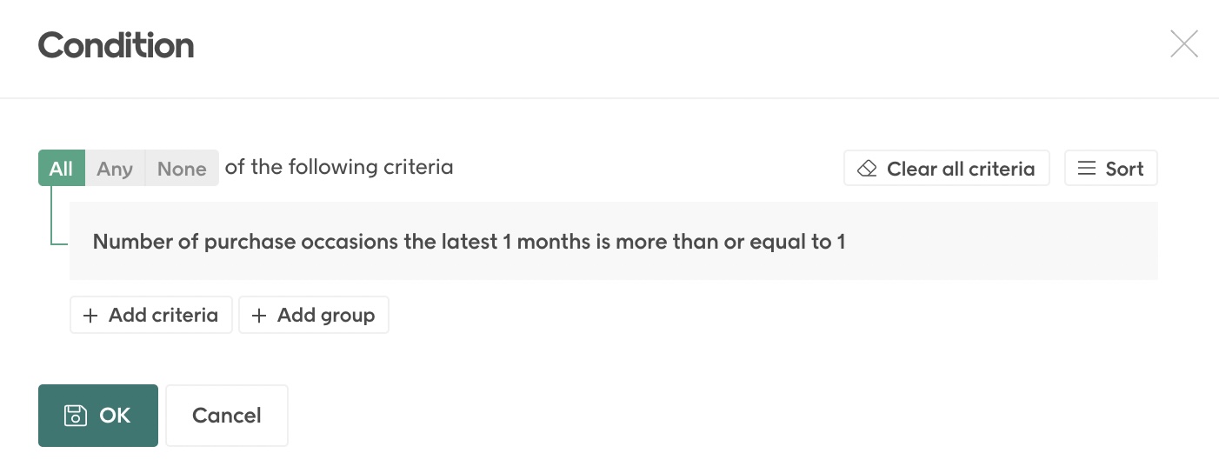This screenshot has height=473, width=1219.
Task: Click the three-line Sort icon
Action: [x=1087, y=169]
